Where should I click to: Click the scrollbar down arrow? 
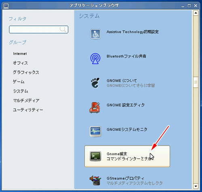click(196, 186)
